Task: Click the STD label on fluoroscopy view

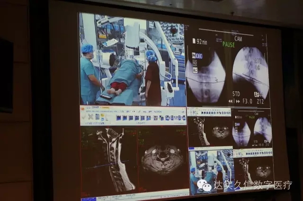Action: (236, 94)
